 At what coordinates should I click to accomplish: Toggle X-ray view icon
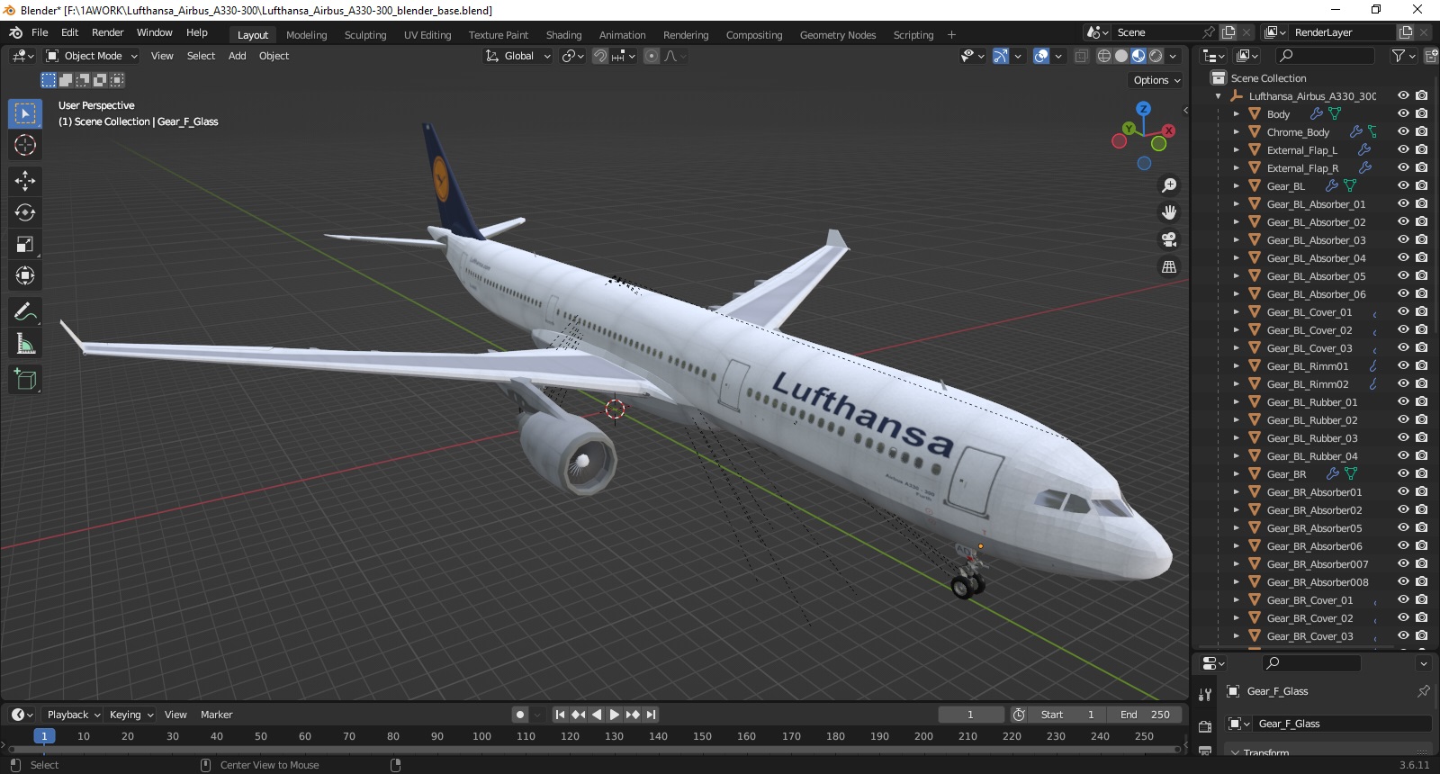point(1081,56)
